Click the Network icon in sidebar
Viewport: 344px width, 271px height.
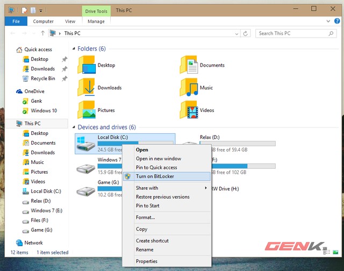pos(19,243)
